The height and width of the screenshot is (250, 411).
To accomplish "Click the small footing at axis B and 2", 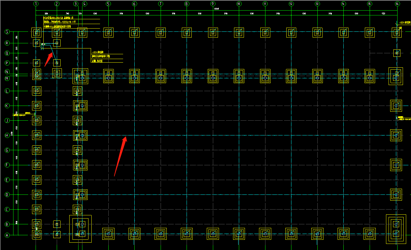I will pos(57,224).
